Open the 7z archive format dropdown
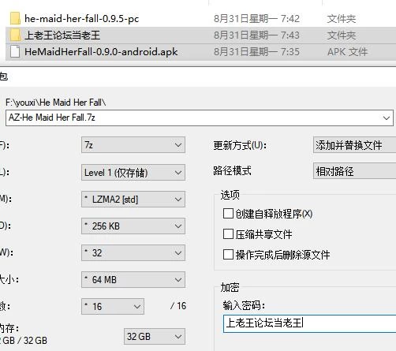 133,145
